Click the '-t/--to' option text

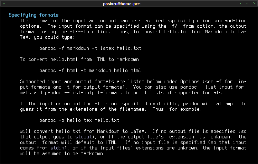coord(79,31)
